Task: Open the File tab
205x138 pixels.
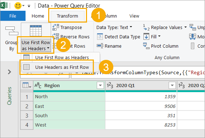Action: [x=13, y=16]
